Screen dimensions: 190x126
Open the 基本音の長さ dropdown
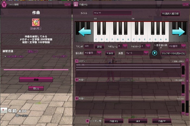(x=183, y=46)
